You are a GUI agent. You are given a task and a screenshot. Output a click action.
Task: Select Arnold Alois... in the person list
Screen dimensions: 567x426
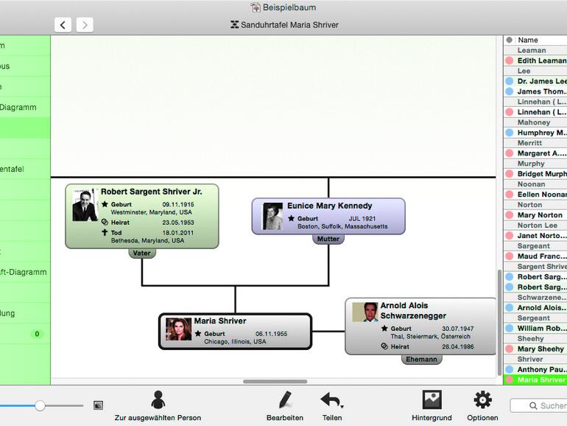[x=535, y=307]
